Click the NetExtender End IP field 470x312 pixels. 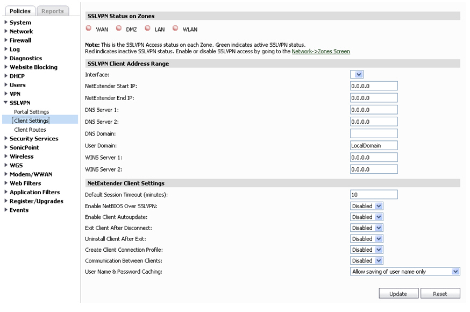coord(374,98)
